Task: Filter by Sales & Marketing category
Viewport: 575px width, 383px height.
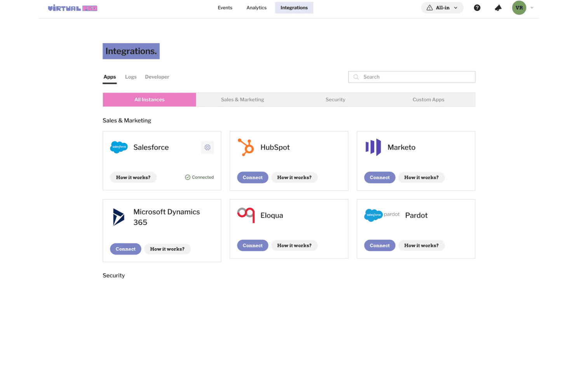Action: pos(242,100)
